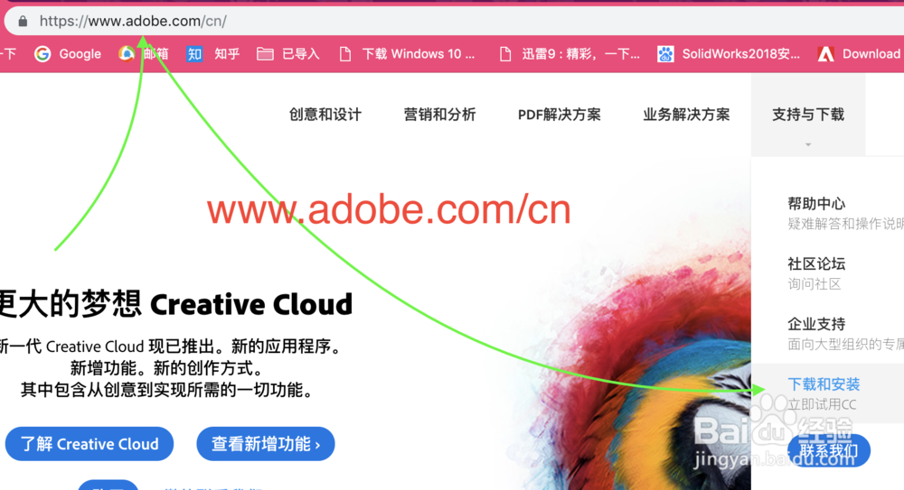
Task: Open the 业务解决方案 menu
Action: (x=686, y=115)
